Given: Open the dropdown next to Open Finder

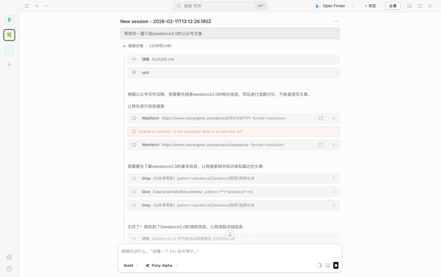Looking at the screenshot, I should [352, 6].
